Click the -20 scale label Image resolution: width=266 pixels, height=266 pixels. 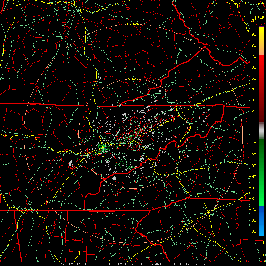(253, 155)
